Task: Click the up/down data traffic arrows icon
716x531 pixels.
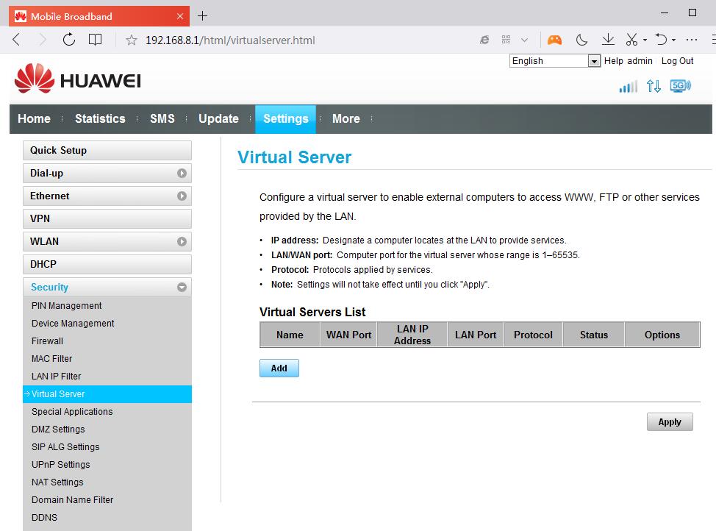Action: [x=654, y=86]
